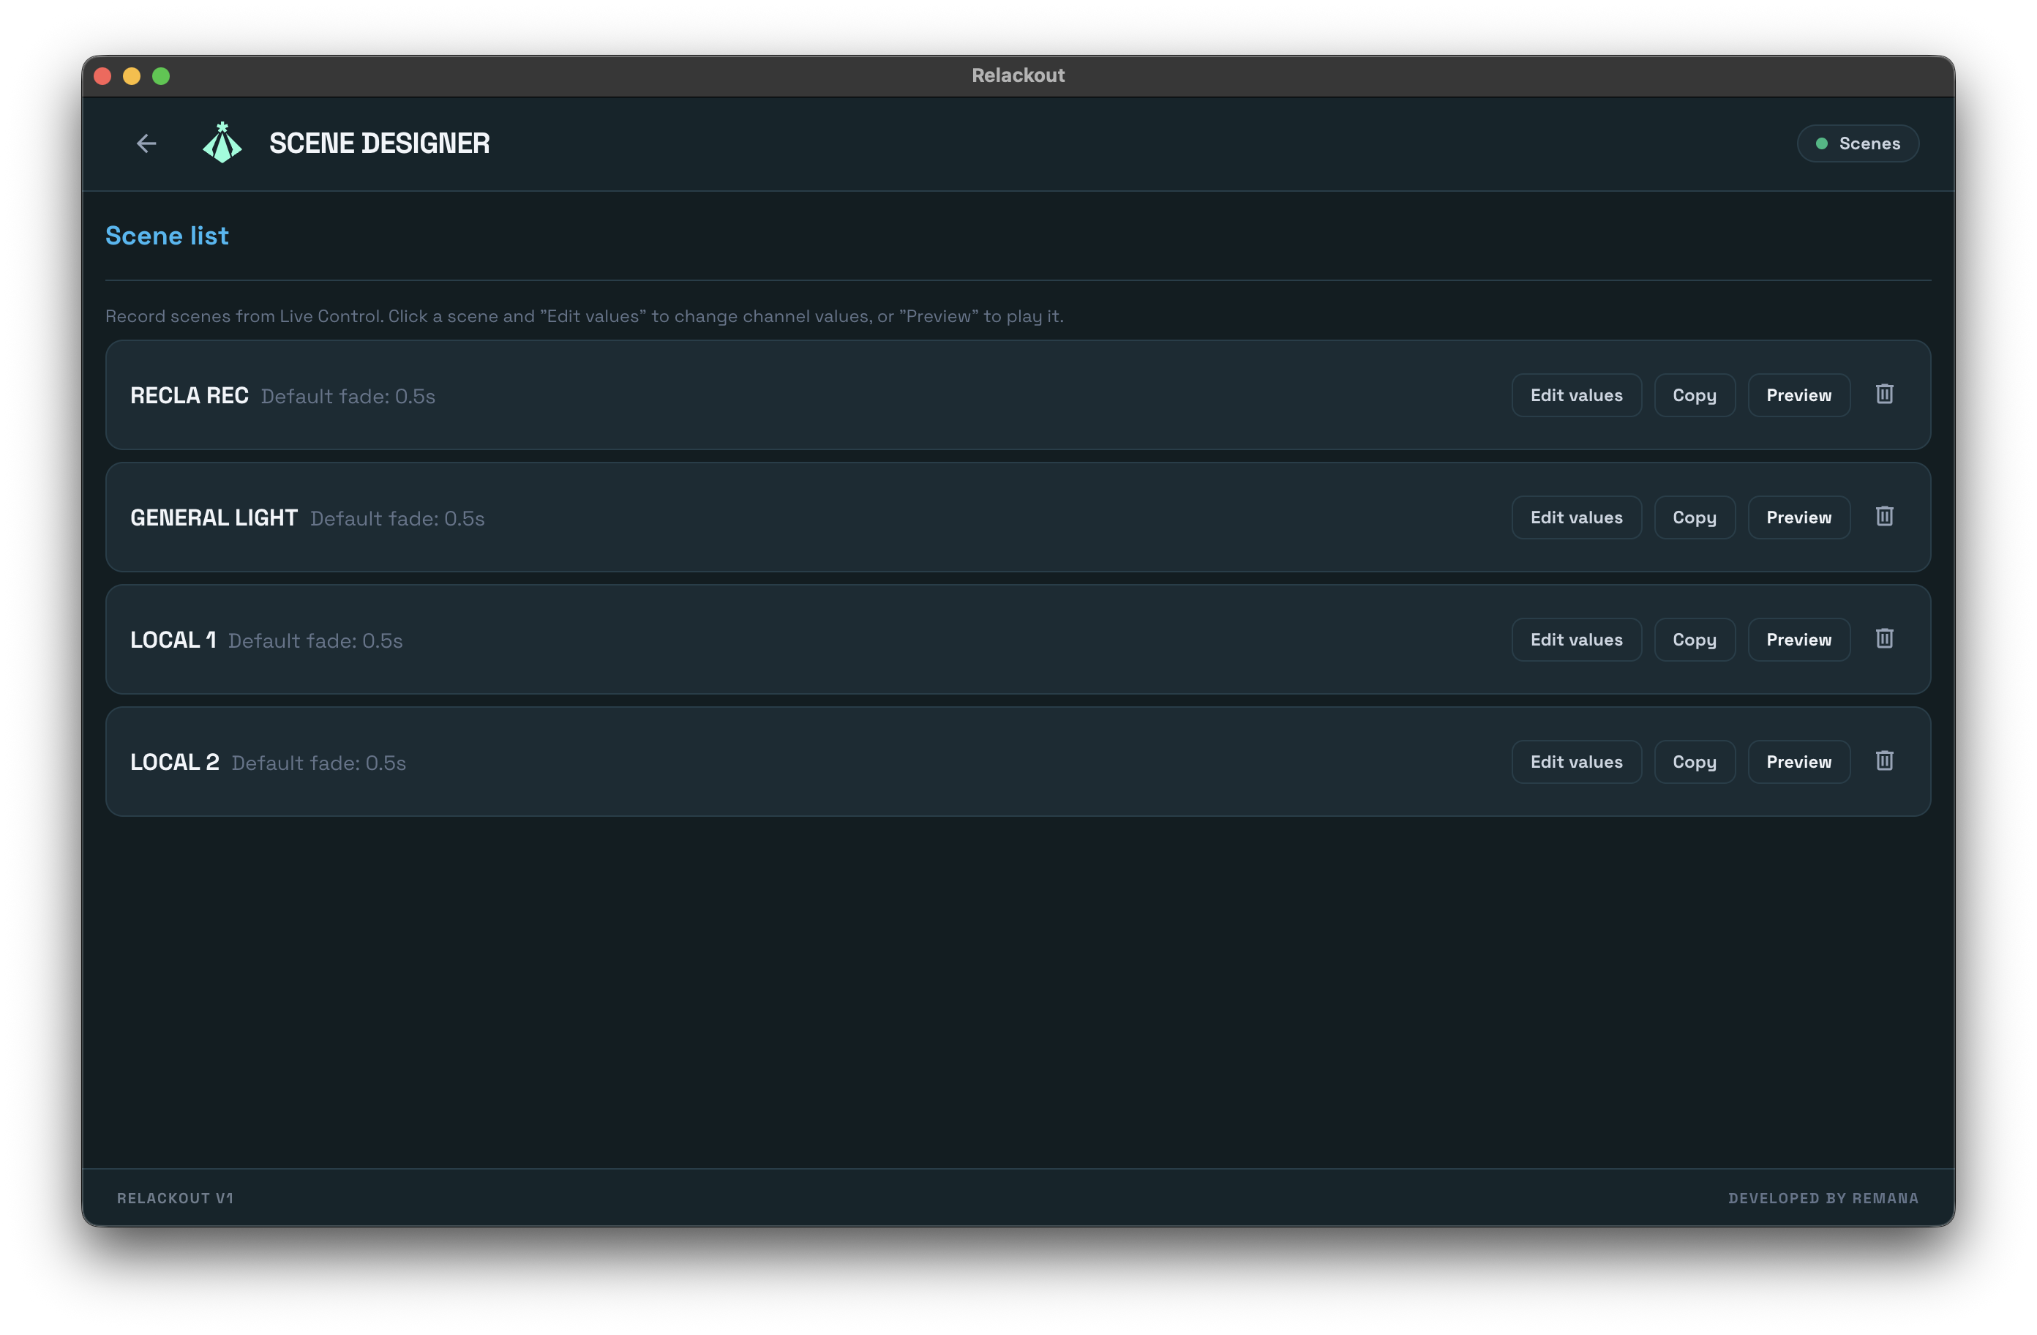Edit values of RECLA REC scene
Viewport: 2037px width, 1335px height.
click(1577, 394)
